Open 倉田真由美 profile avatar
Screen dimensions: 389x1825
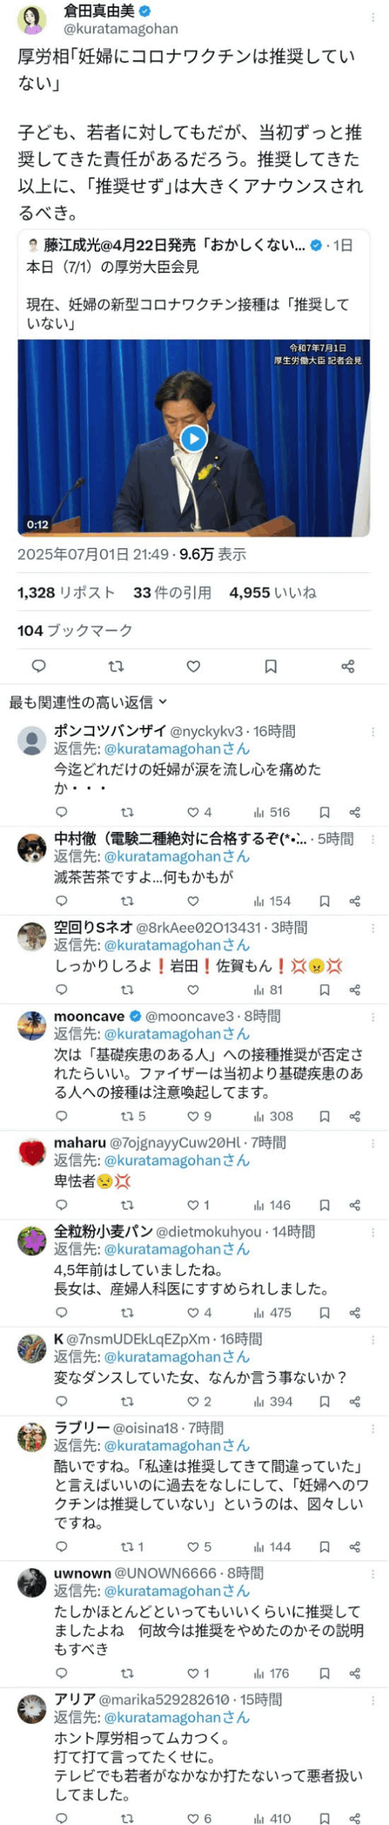(x=32, y=19)
